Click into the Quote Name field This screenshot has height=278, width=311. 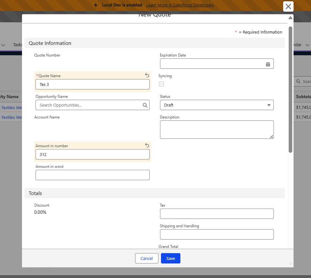pos(92,85)
